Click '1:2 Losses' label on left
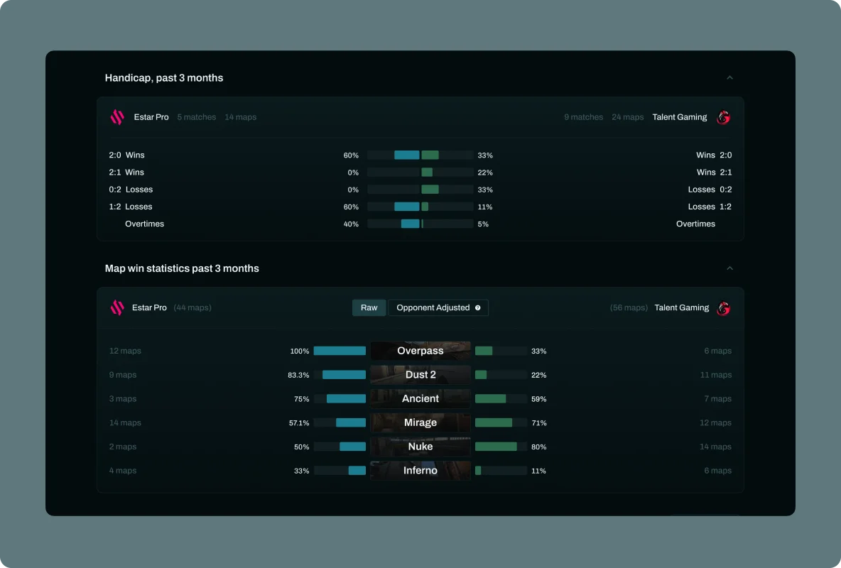The height and width of the screenshot is (568, 841). 130,207
